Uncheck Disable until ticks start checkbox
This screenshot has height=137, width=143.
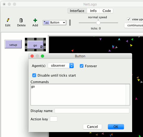(34, 75)
